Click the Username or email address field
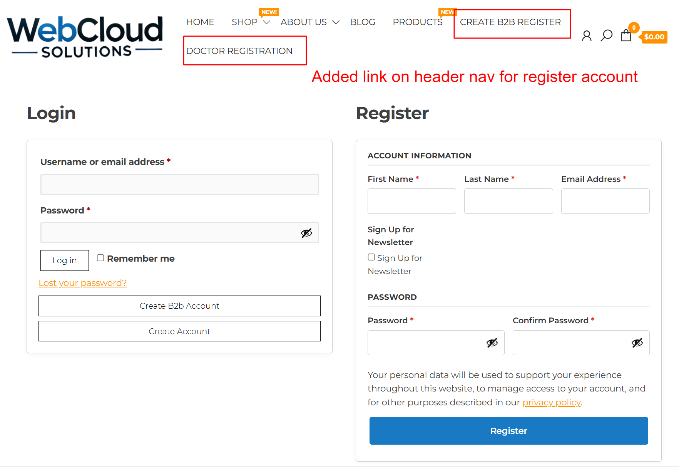The image size is (679, 467). tap(179, 184)
